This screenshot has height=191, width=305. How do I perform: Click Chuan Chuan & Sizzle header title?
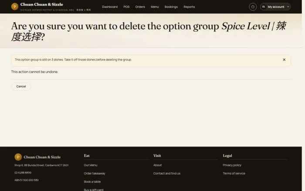coord(42,4)
